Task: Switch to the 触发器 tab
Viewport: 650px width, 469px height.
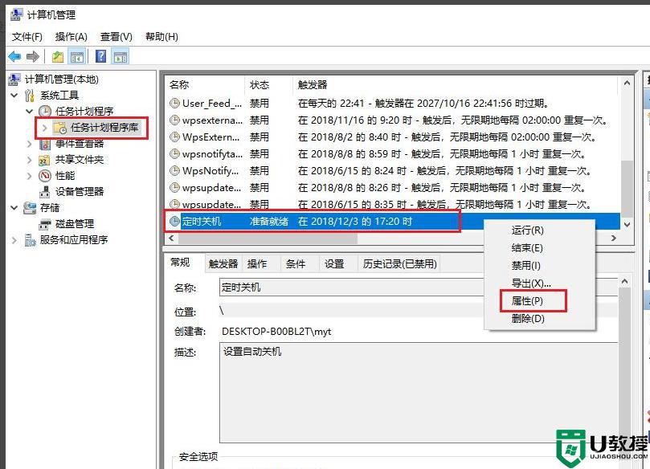Action: click(x=223, y=263)
